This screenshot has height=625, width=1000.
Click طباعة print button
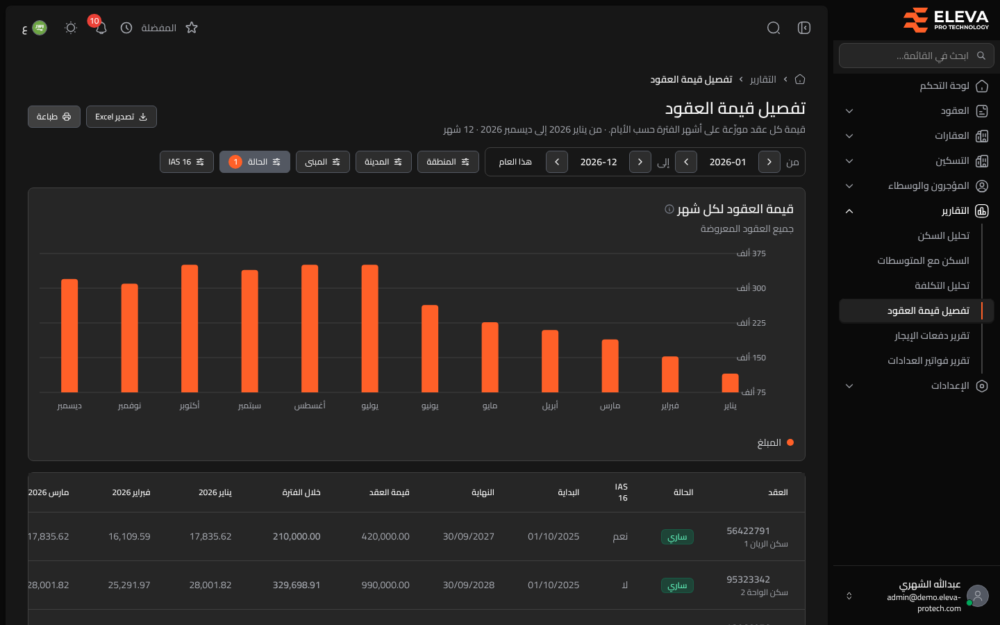[54, 117]
